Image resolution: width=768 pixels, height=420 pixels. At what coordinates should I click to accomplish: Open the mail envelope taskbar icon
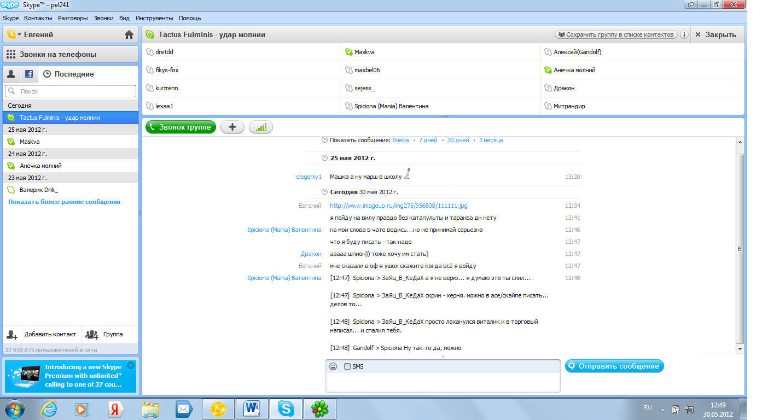click(x=184, y=409)
